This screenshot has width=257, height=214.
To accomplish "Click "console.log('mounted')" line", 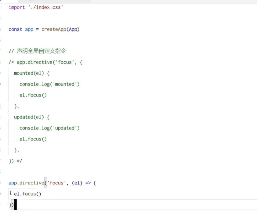I will tap(49, 84).
